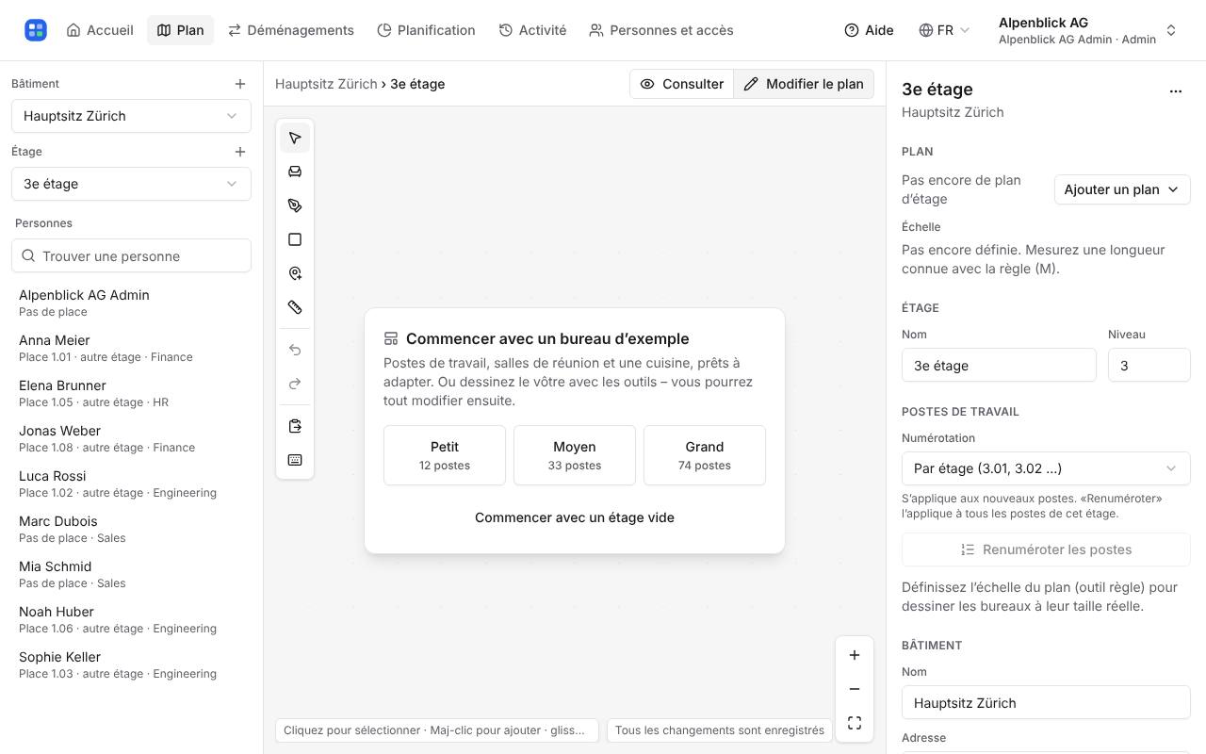Click the redo arrow icon

[295, 384]
